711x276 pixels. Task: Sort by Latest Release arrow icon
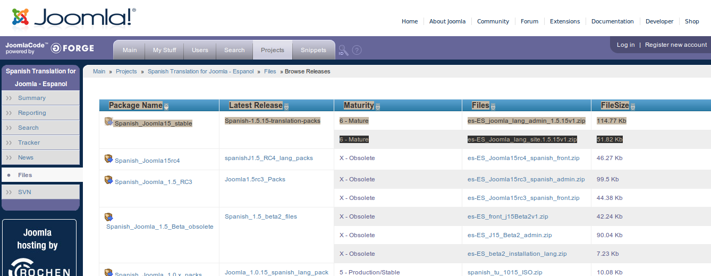pos(286,106)
